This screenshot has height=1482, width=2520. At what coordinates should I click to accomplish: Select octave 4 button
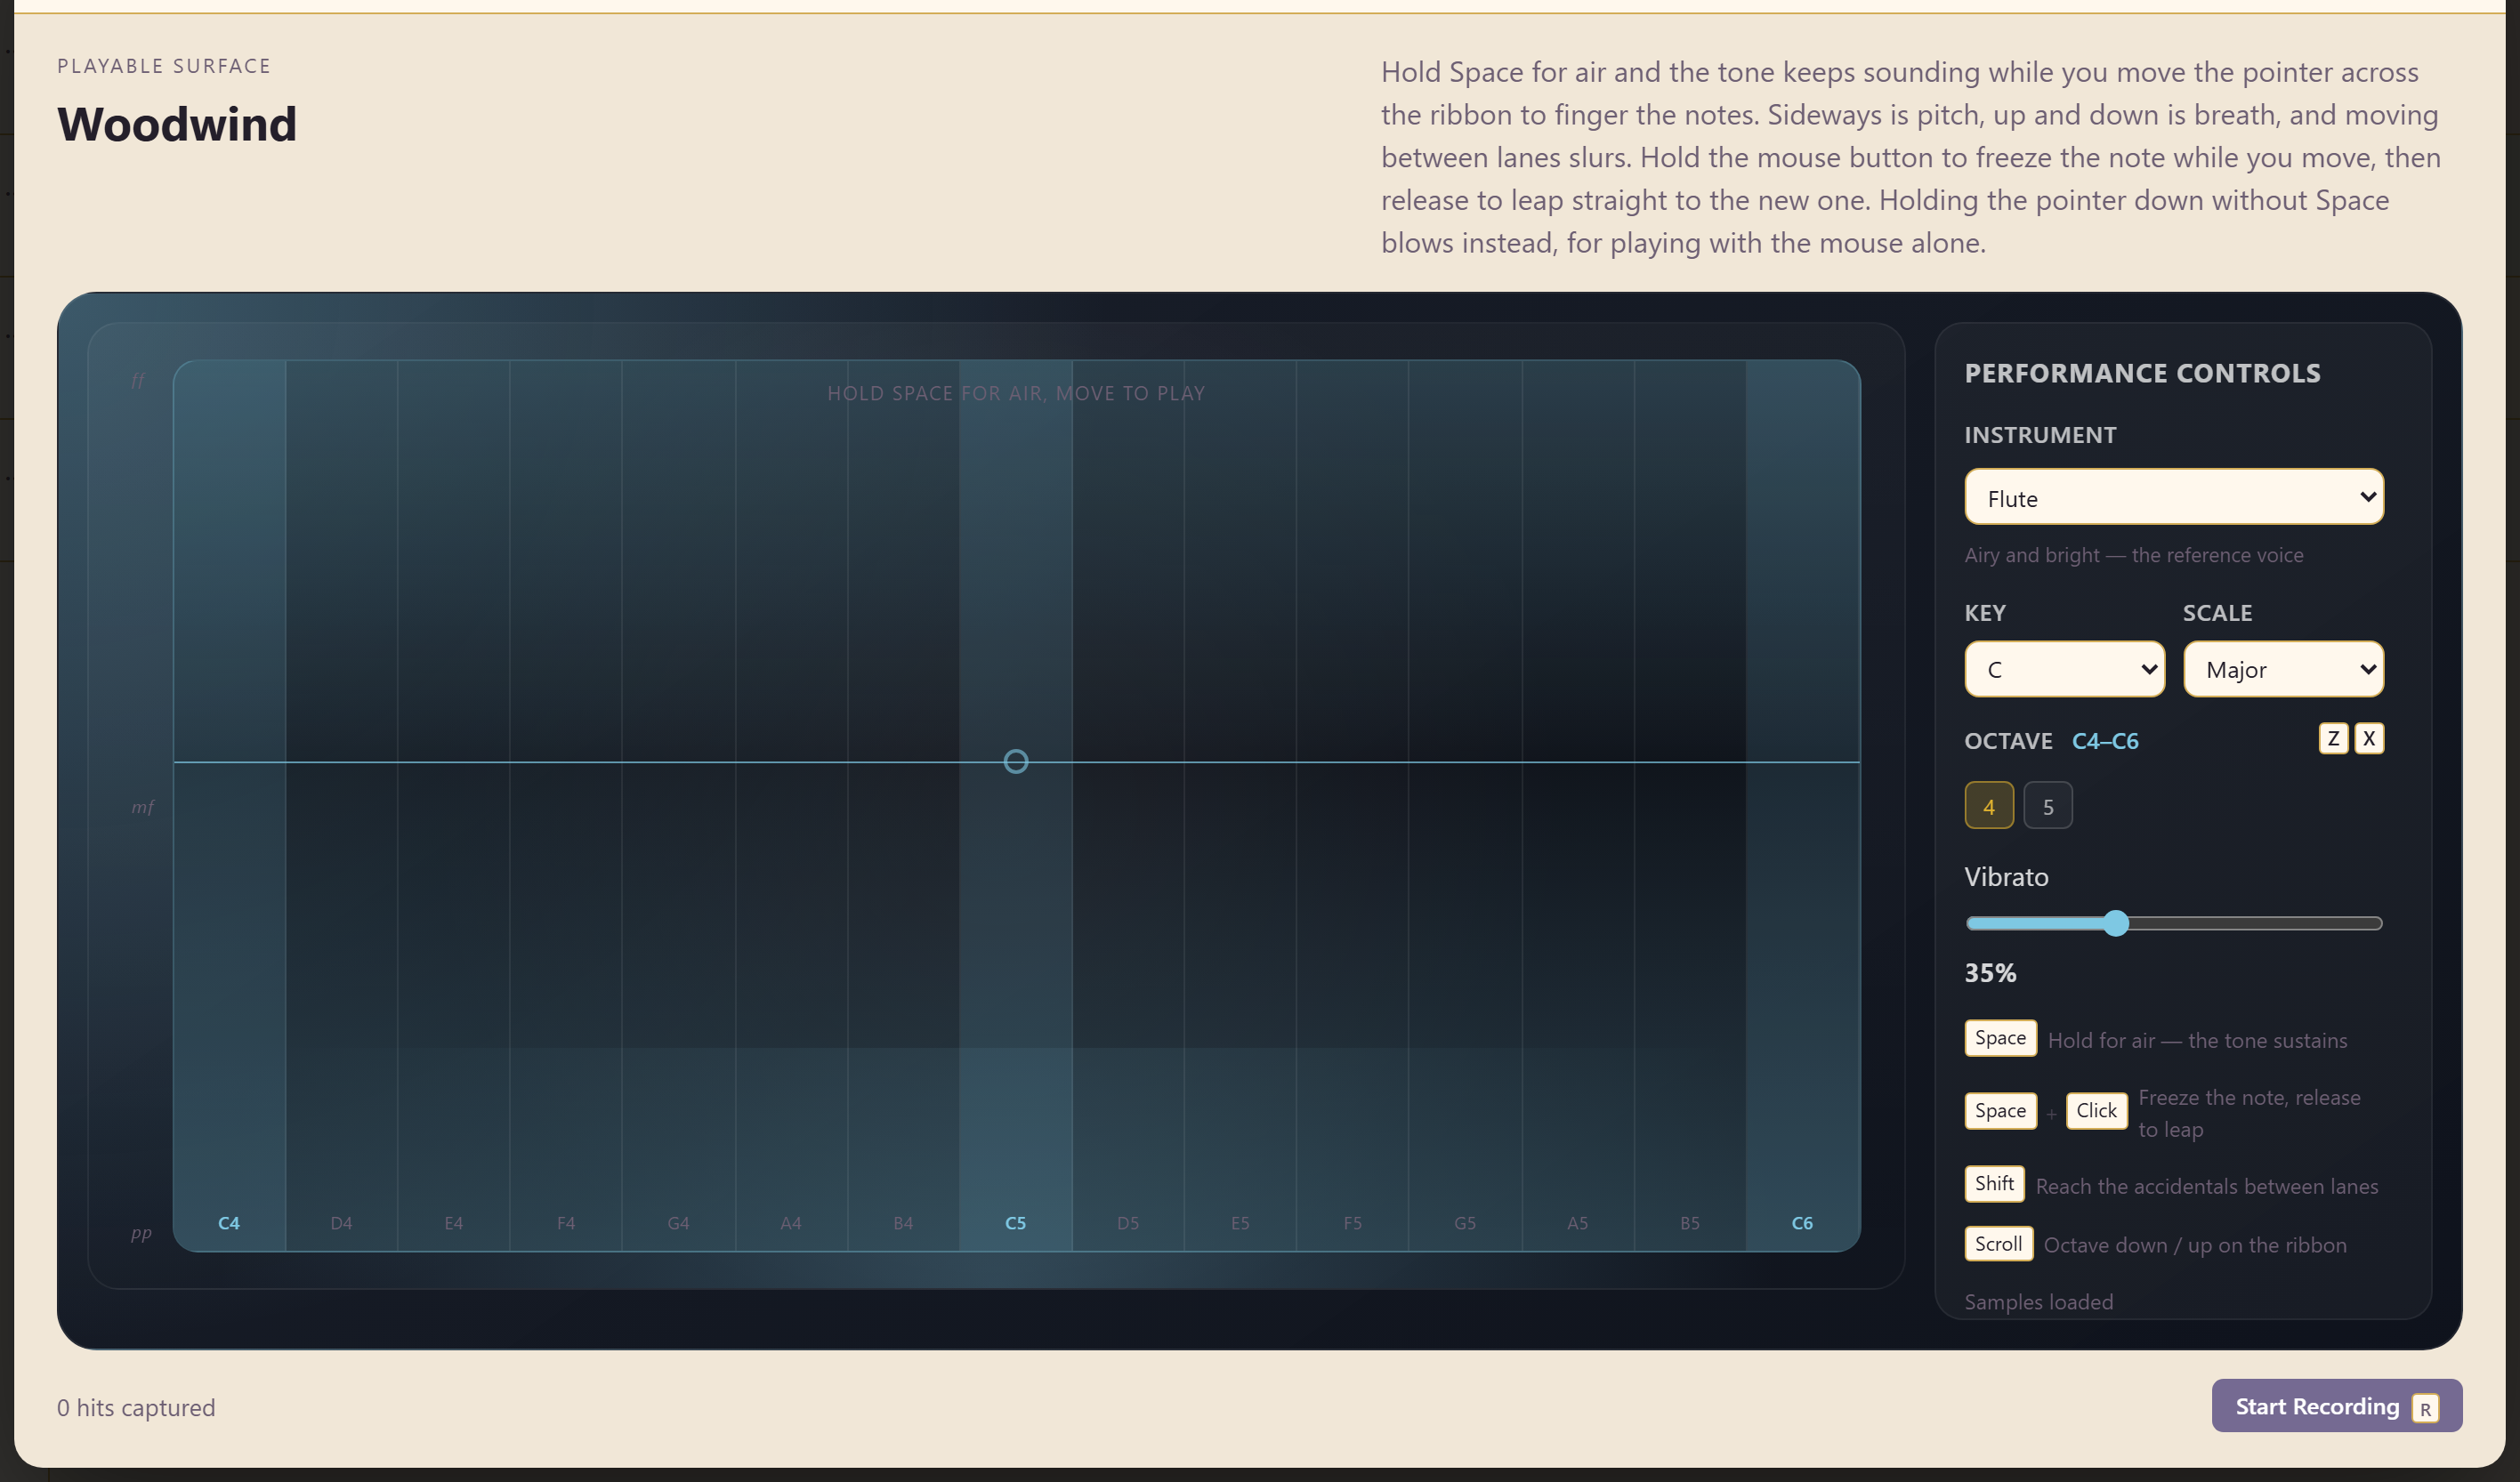point(1988,806)
